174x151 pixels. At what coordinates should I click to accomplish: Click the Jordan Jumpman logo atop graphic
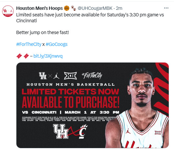click(56, 76)
